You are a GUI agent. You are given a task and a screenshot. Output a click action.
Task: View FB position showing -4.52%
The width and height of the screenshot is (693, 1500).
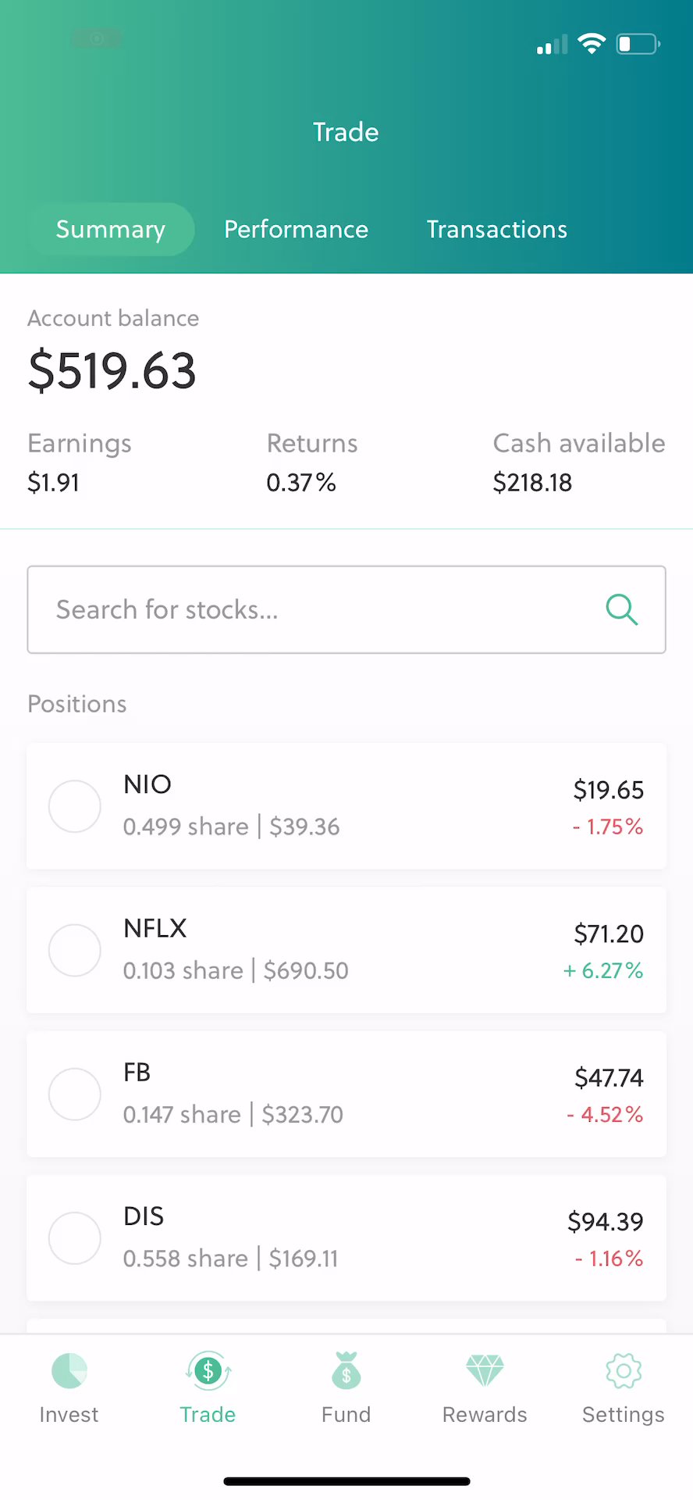tap(346, 1094)
